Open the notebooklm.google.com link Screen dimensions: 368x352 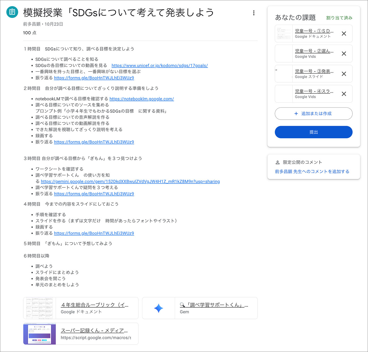click(142, 99)
